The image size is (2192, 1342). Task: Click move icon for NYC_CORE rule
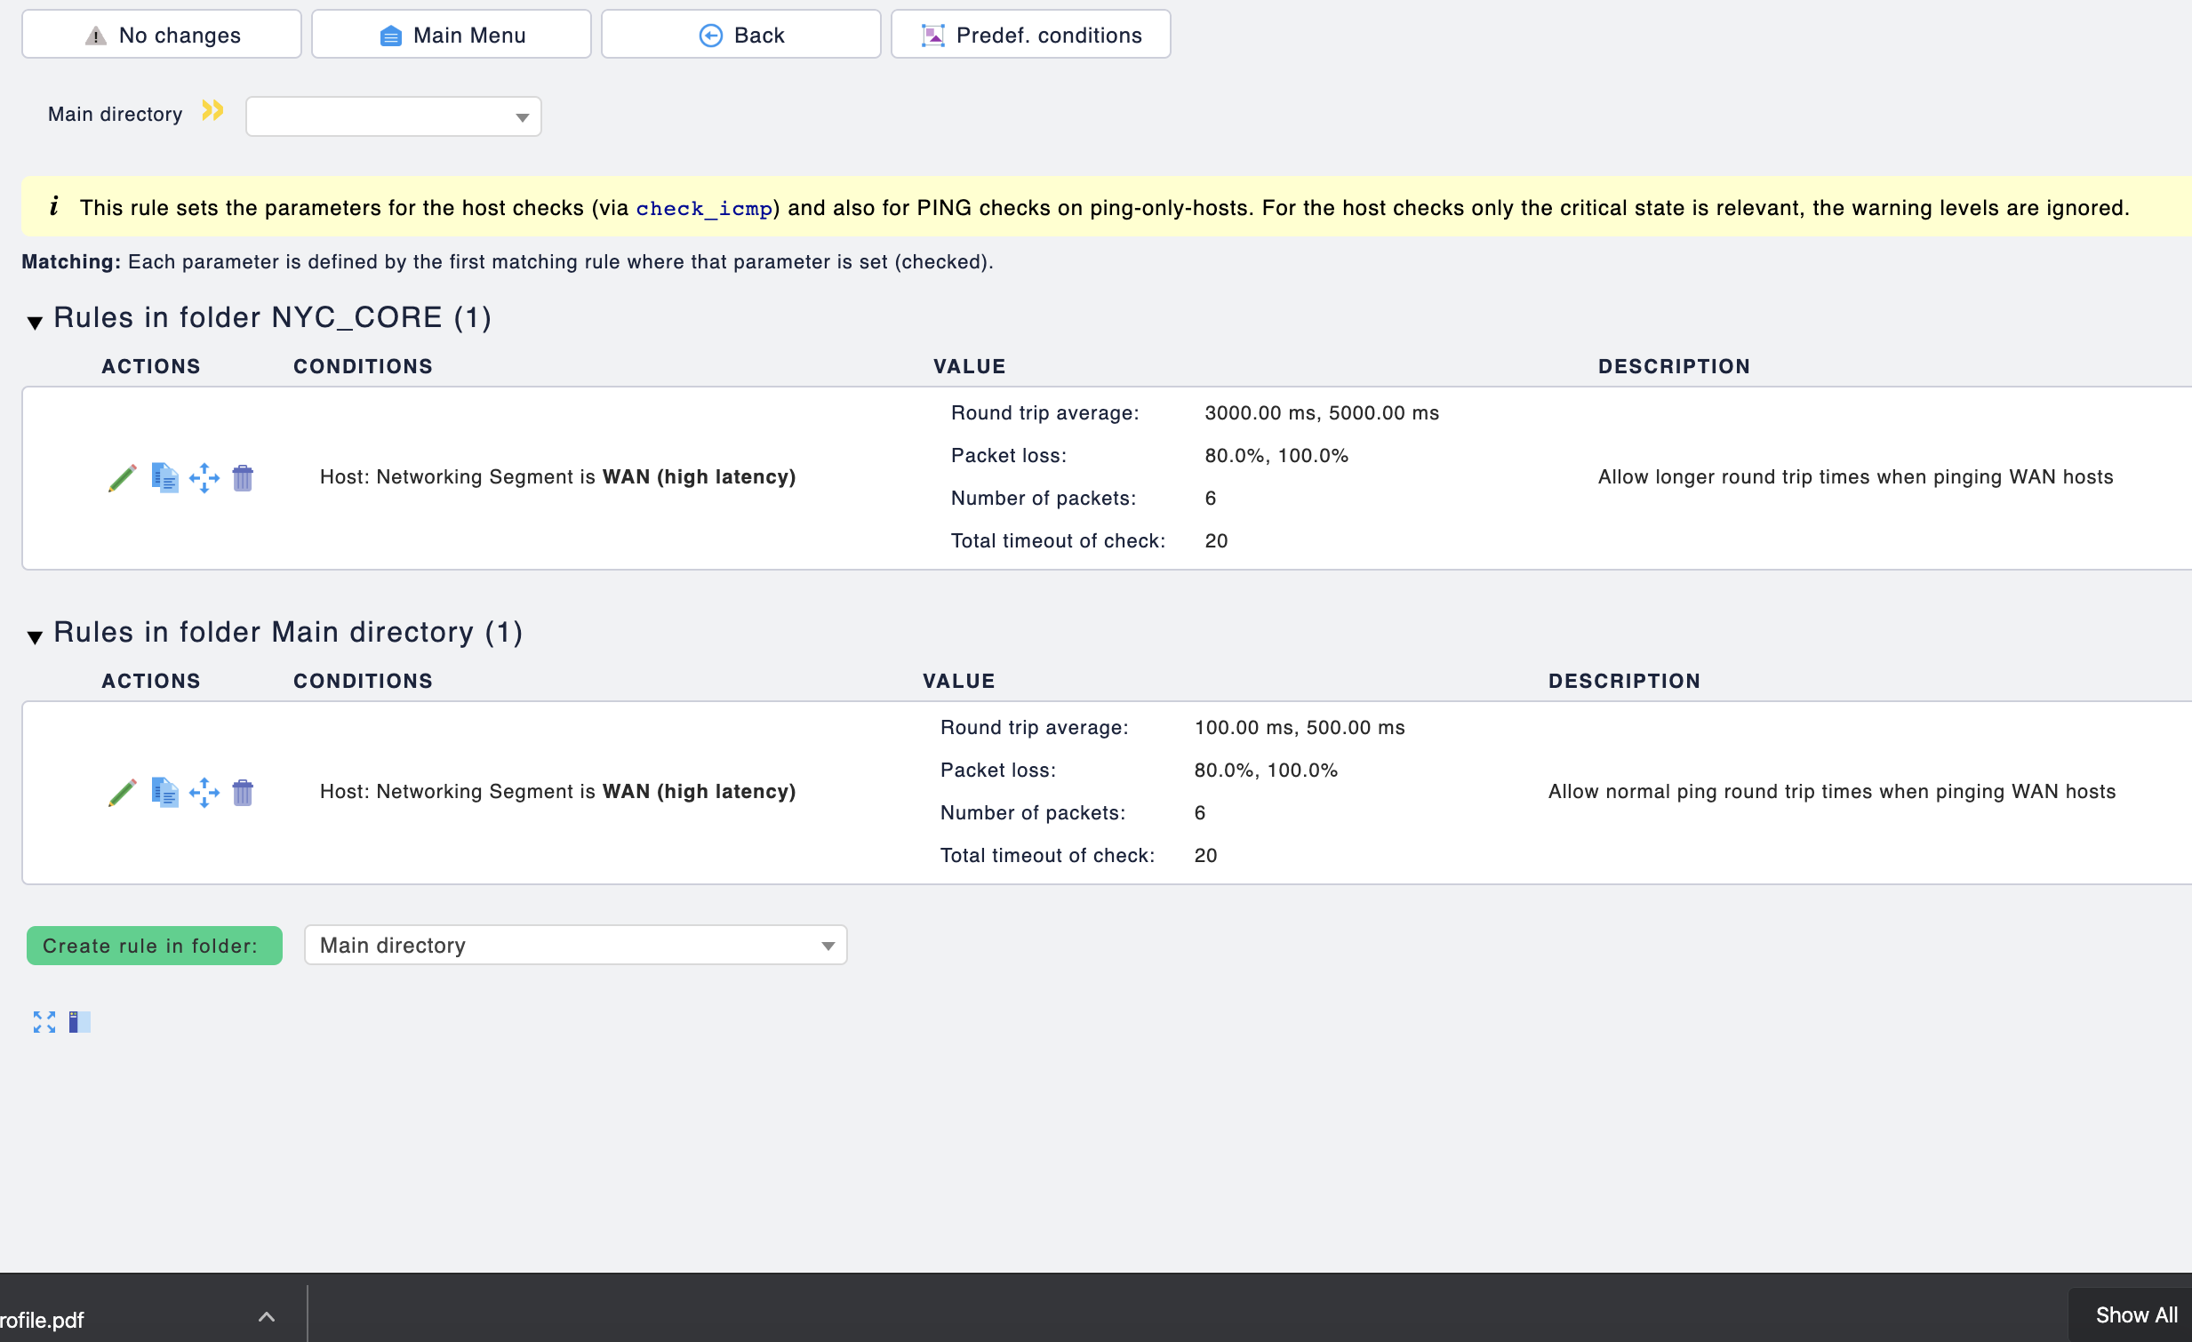(204, 477)
